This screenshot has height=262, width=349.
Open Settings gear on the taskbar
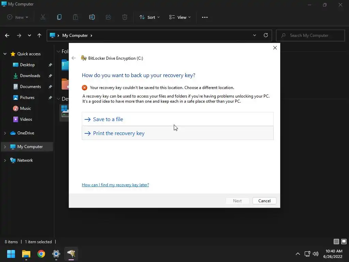[56, 254]
